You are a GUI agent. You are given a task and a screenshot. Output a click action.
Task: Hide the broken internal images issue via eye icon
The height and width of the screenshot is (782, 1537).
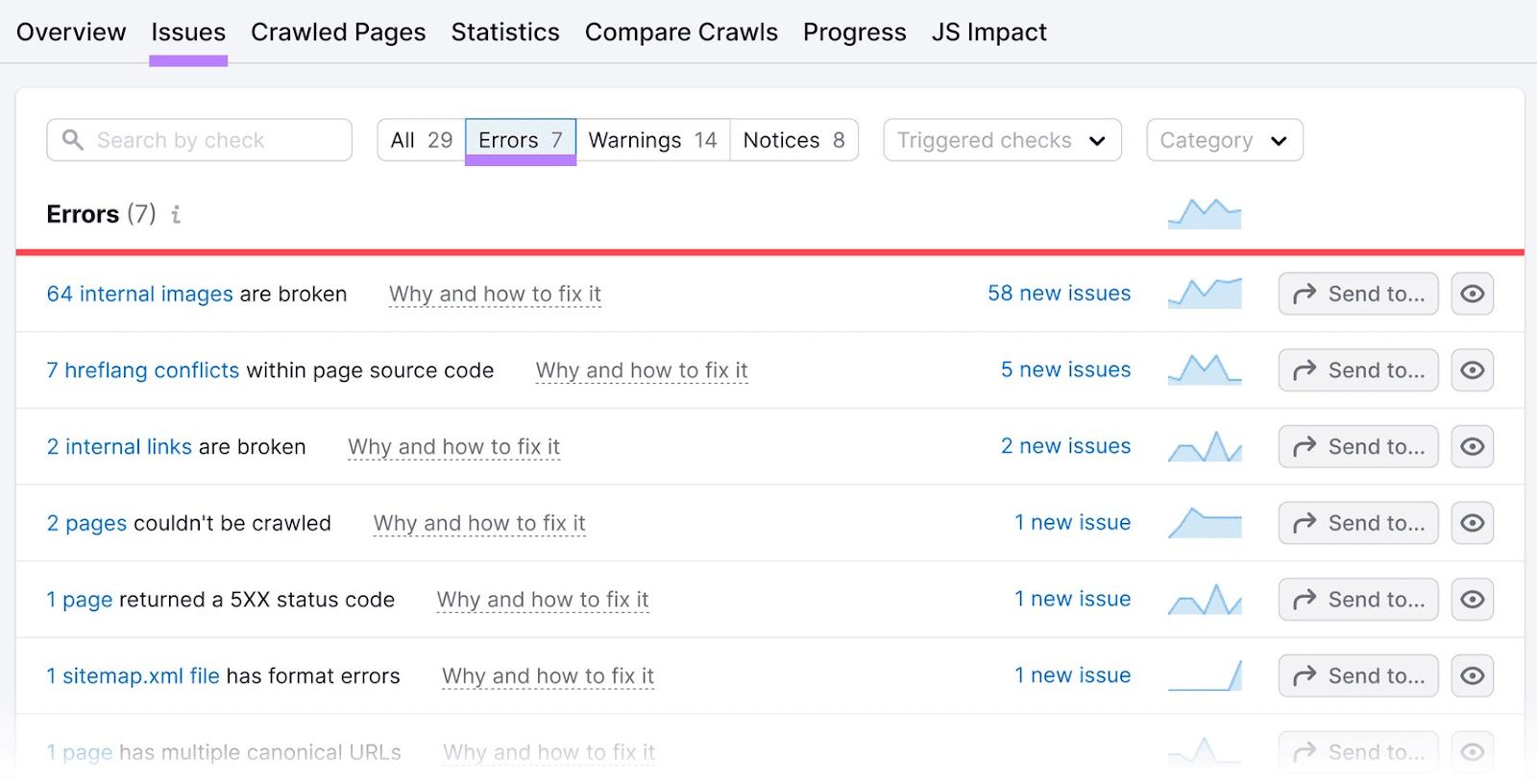tap(1472, 294)
